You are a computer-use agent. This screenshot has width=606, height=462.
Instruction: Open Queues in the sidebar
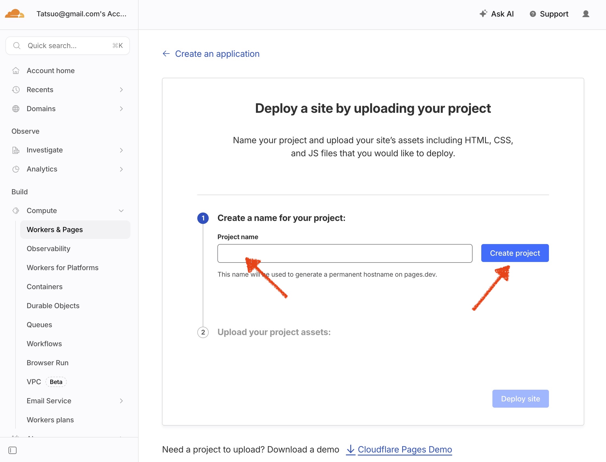pyautogui.click(x=39, y=325)
